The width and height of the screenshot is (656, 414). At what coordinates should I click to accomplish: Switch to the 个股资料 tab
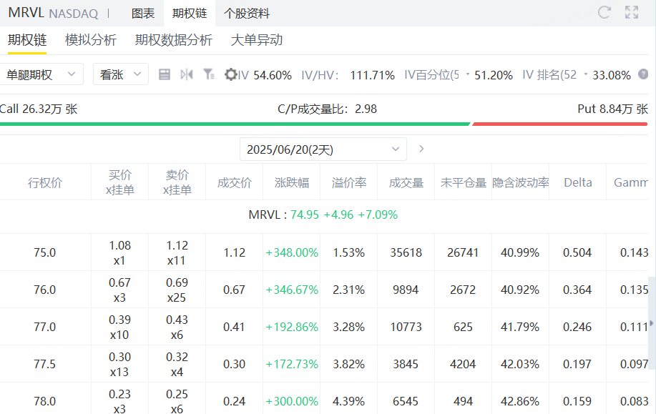point(246,14)
